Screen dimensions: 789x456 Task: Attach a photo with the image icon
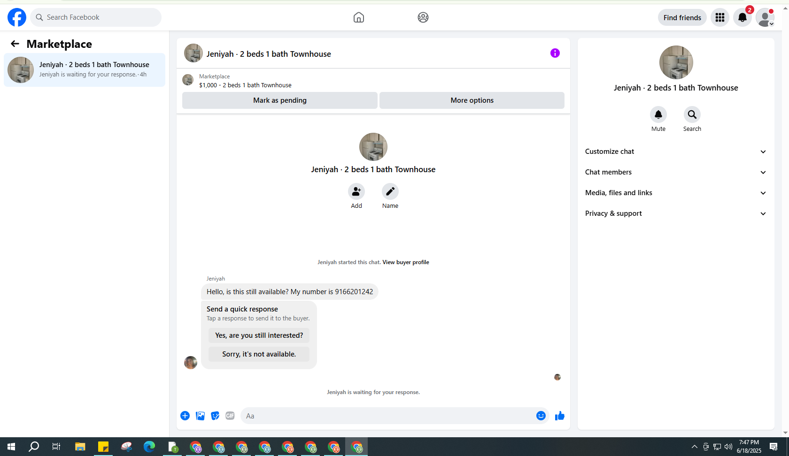click(200, 416)
